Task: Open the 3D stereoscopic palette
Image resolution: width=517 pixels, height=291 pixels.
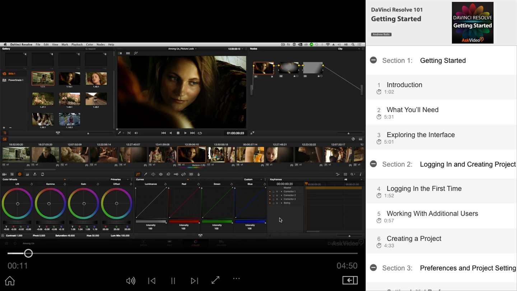Action: tap(191, 174)
